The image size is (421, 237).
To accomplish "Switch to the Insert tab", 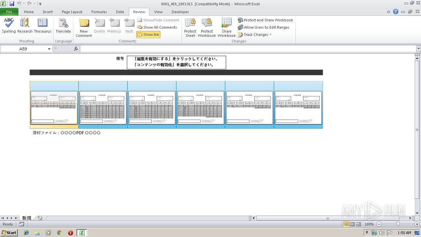I will (x=48, y=12).
